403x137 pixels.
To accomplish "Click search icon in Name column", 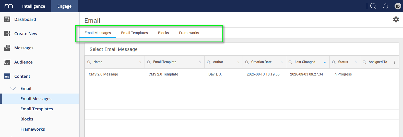I will tap(89, 62).
